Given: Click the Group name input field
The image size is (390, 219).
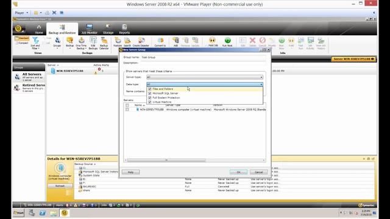Looking at the screenshot, I should tap(203, 57).
